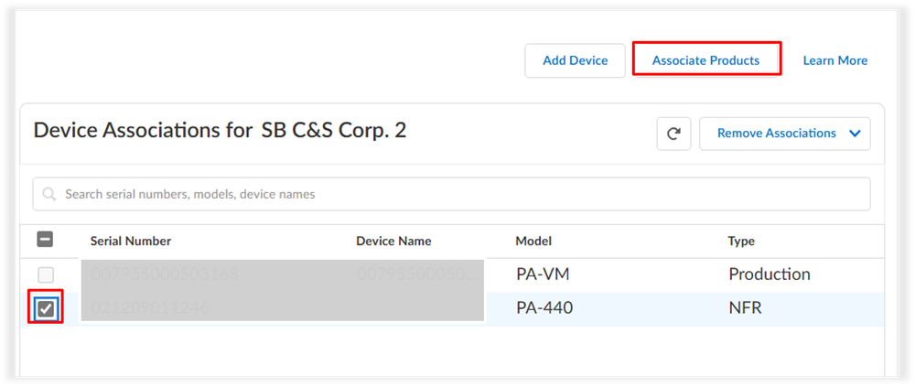The width and height of the screenshot is (915, 387).
Task: Toggle the select-all header checkbox
Action: (45, 240)
